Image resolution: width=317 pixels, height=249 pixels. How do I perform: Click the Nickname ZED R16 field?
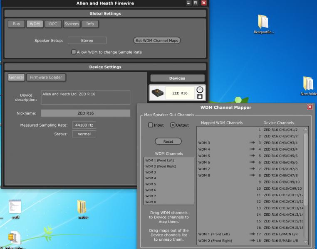86,113
